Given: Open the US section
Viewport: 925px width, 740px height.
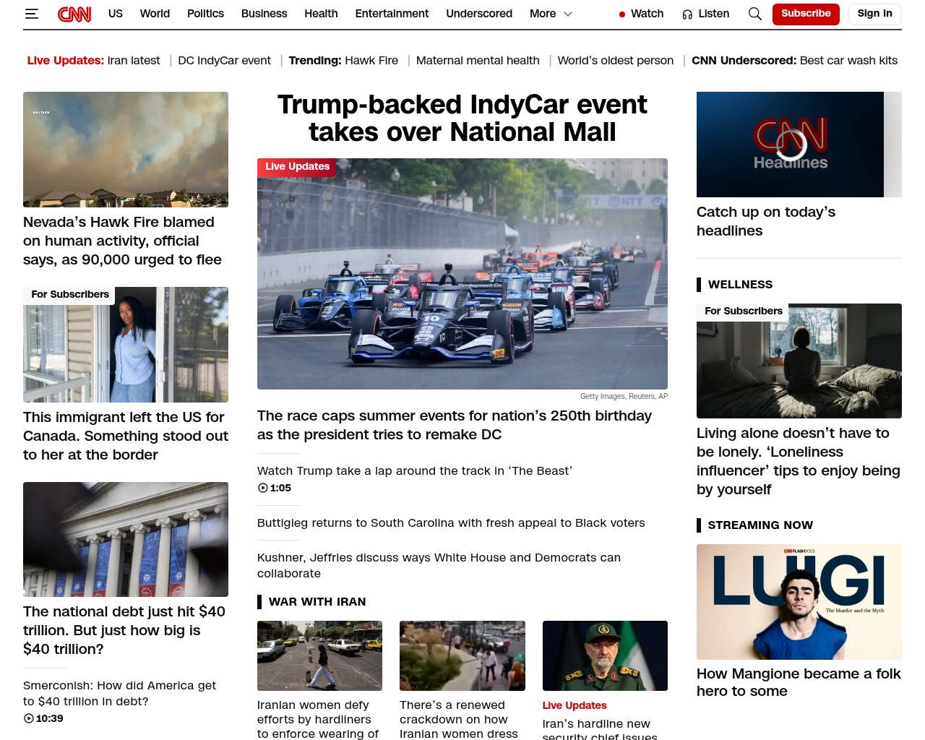Looking at the screenshot, I should pos(116,14).
